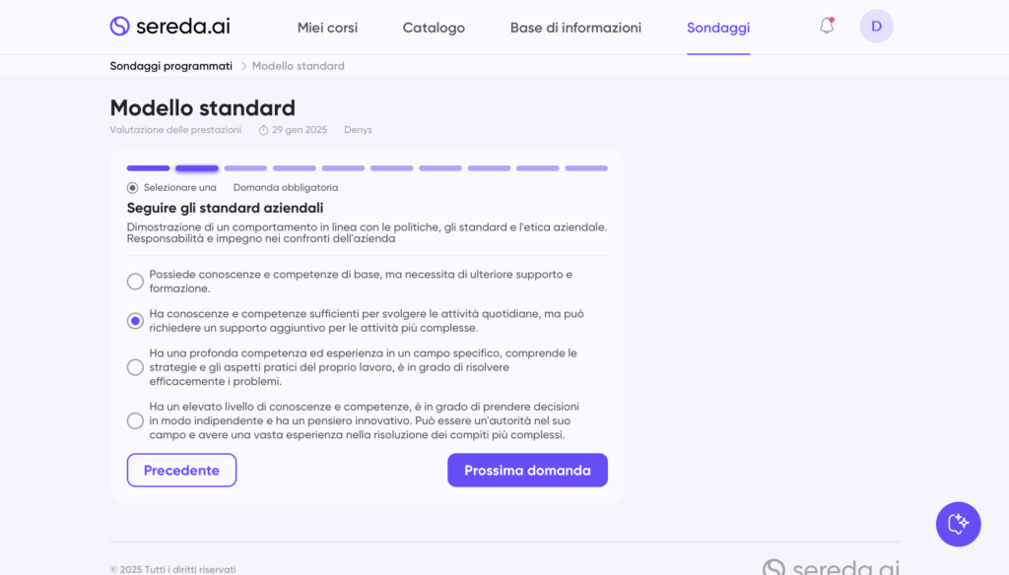Open the Miei corsi tab
1009x575 pixels.
point(327,28)
